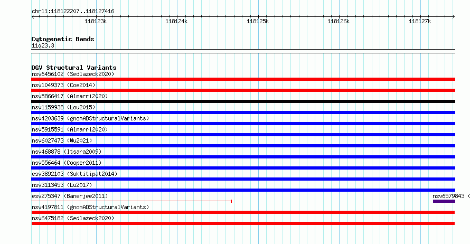Click the 118127k ruler mark

coord(420,21)
